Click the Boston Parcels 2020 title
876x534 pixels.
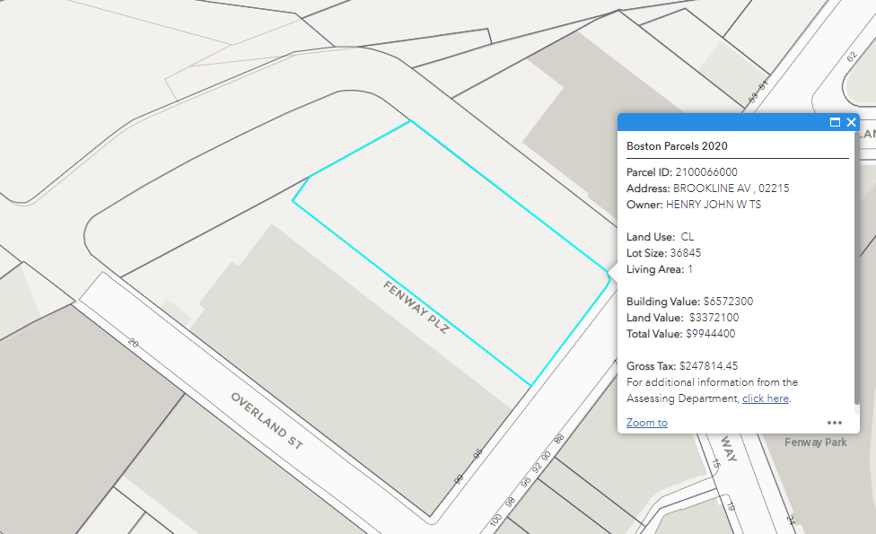(677, 145)
